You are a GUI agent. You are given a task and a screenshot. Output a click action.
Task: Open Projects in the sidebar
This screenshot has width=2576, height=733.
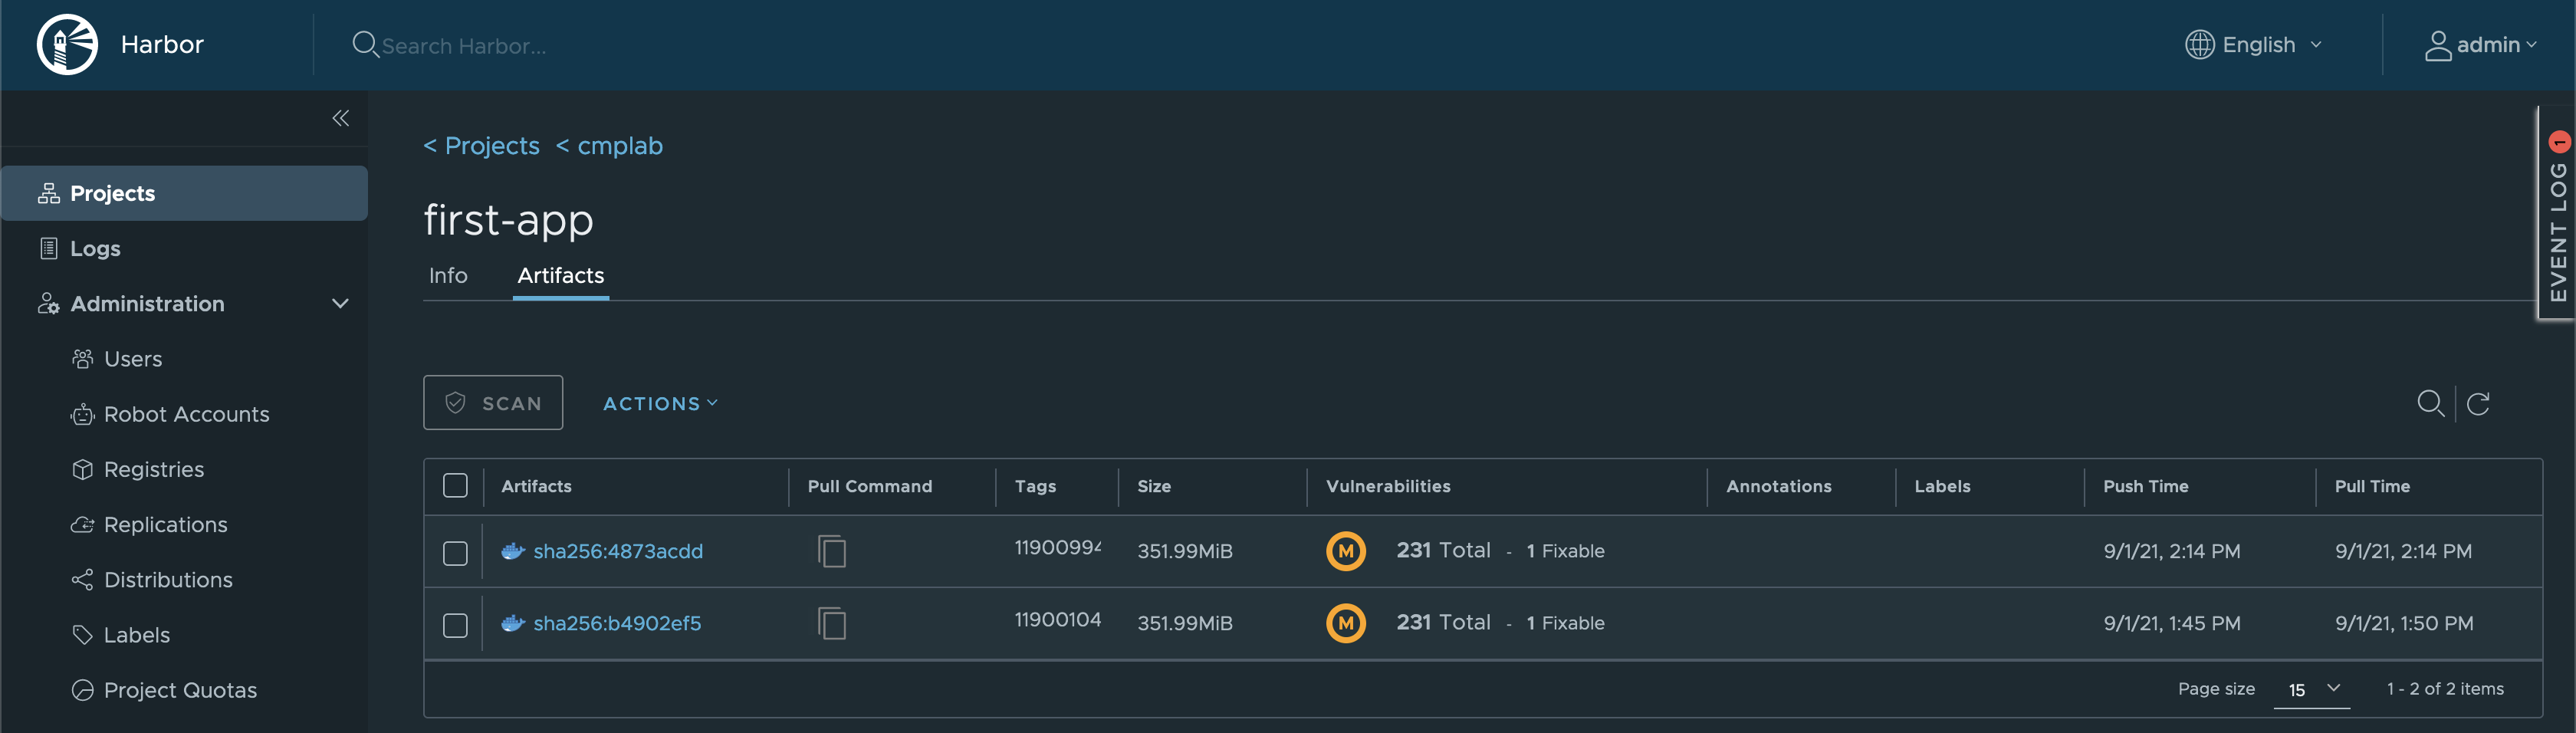click(184, 193)
